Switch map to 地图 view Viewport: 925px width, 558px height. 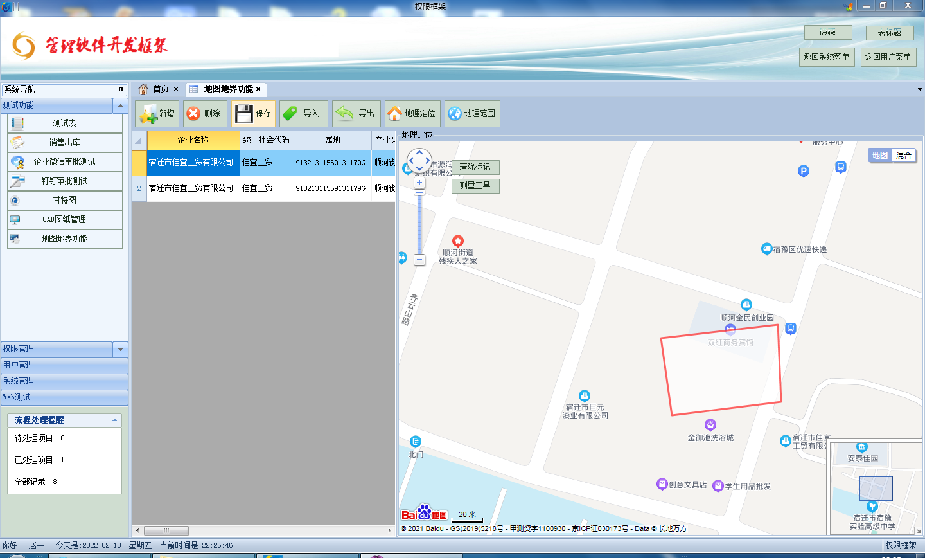point(879,156)
